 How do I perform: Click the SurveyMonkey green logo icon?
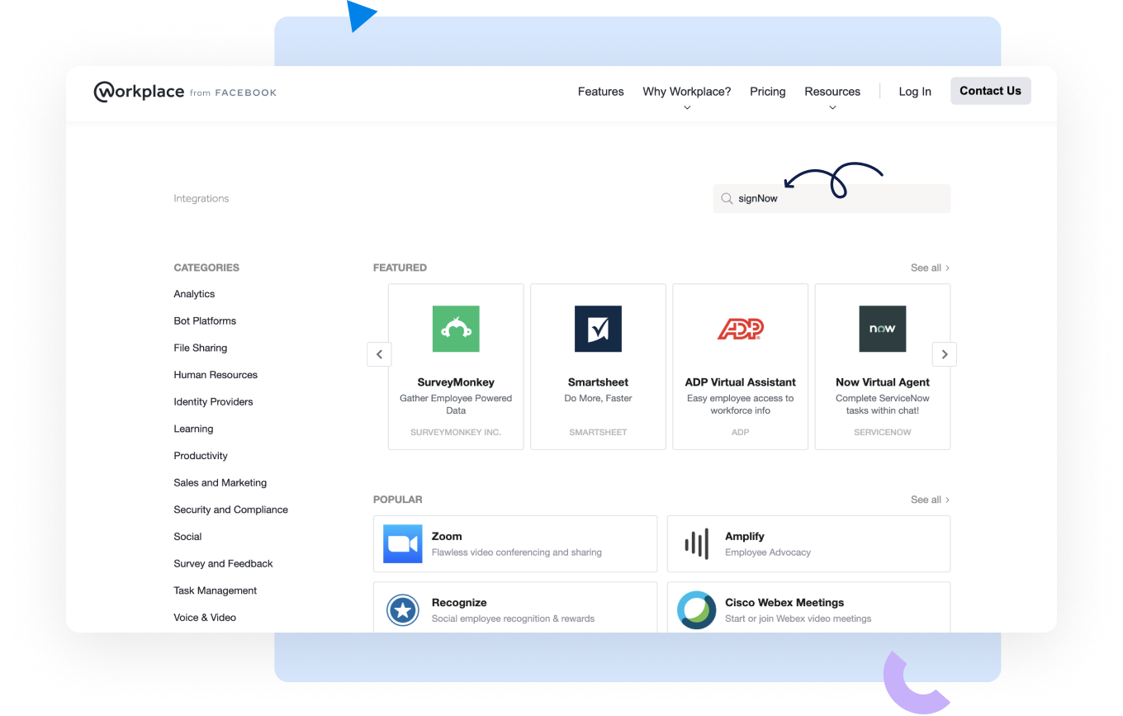click(x=456, y=329)
